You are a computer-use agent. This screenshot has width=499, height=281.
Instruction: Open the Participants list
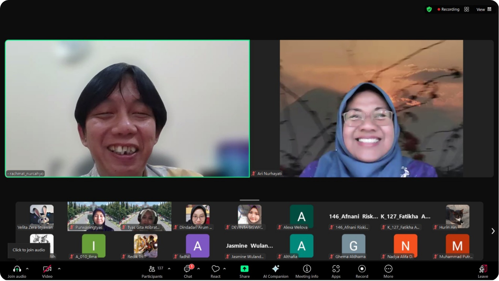coord(152,271)
